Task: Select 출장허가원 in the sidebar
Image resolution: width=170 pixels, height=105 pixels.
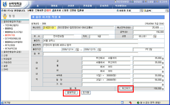Action: [10, 35]
